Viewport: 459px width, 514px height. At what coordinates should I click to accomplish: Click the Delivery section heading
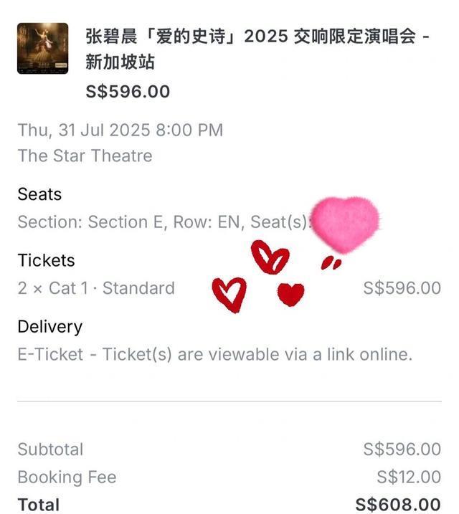pos(49,327)
